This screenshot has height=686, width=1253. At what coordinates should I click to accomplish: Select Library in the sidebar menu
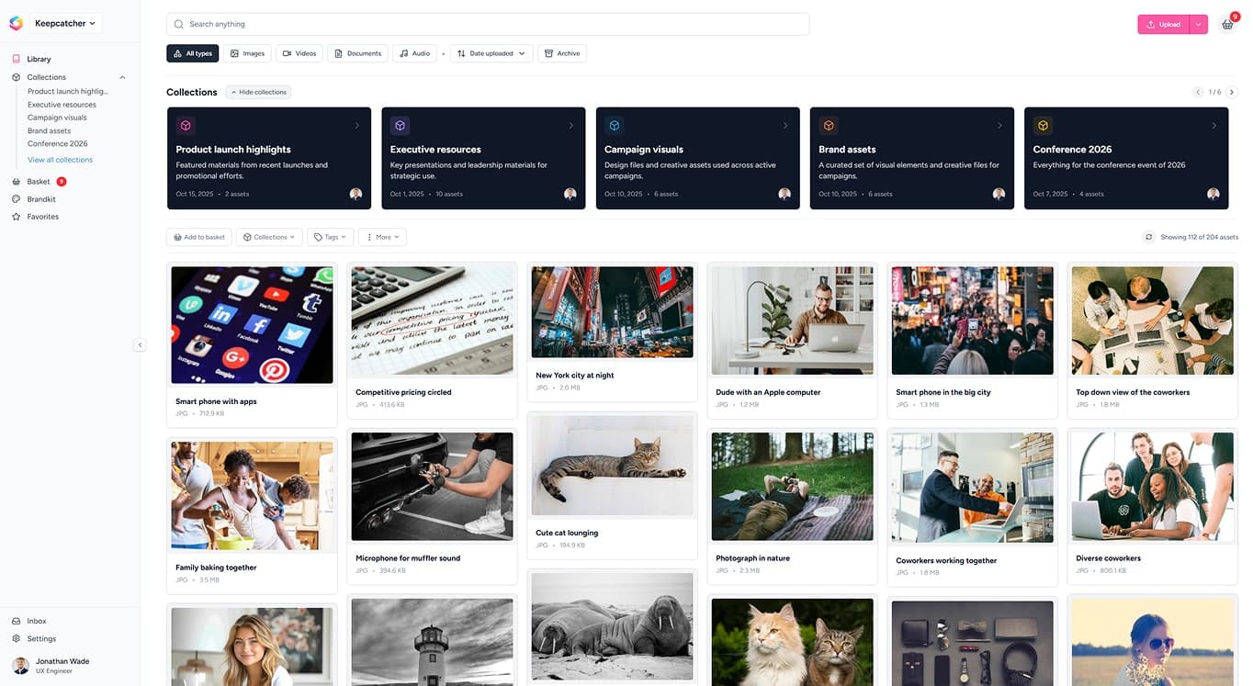click(39, 59)
